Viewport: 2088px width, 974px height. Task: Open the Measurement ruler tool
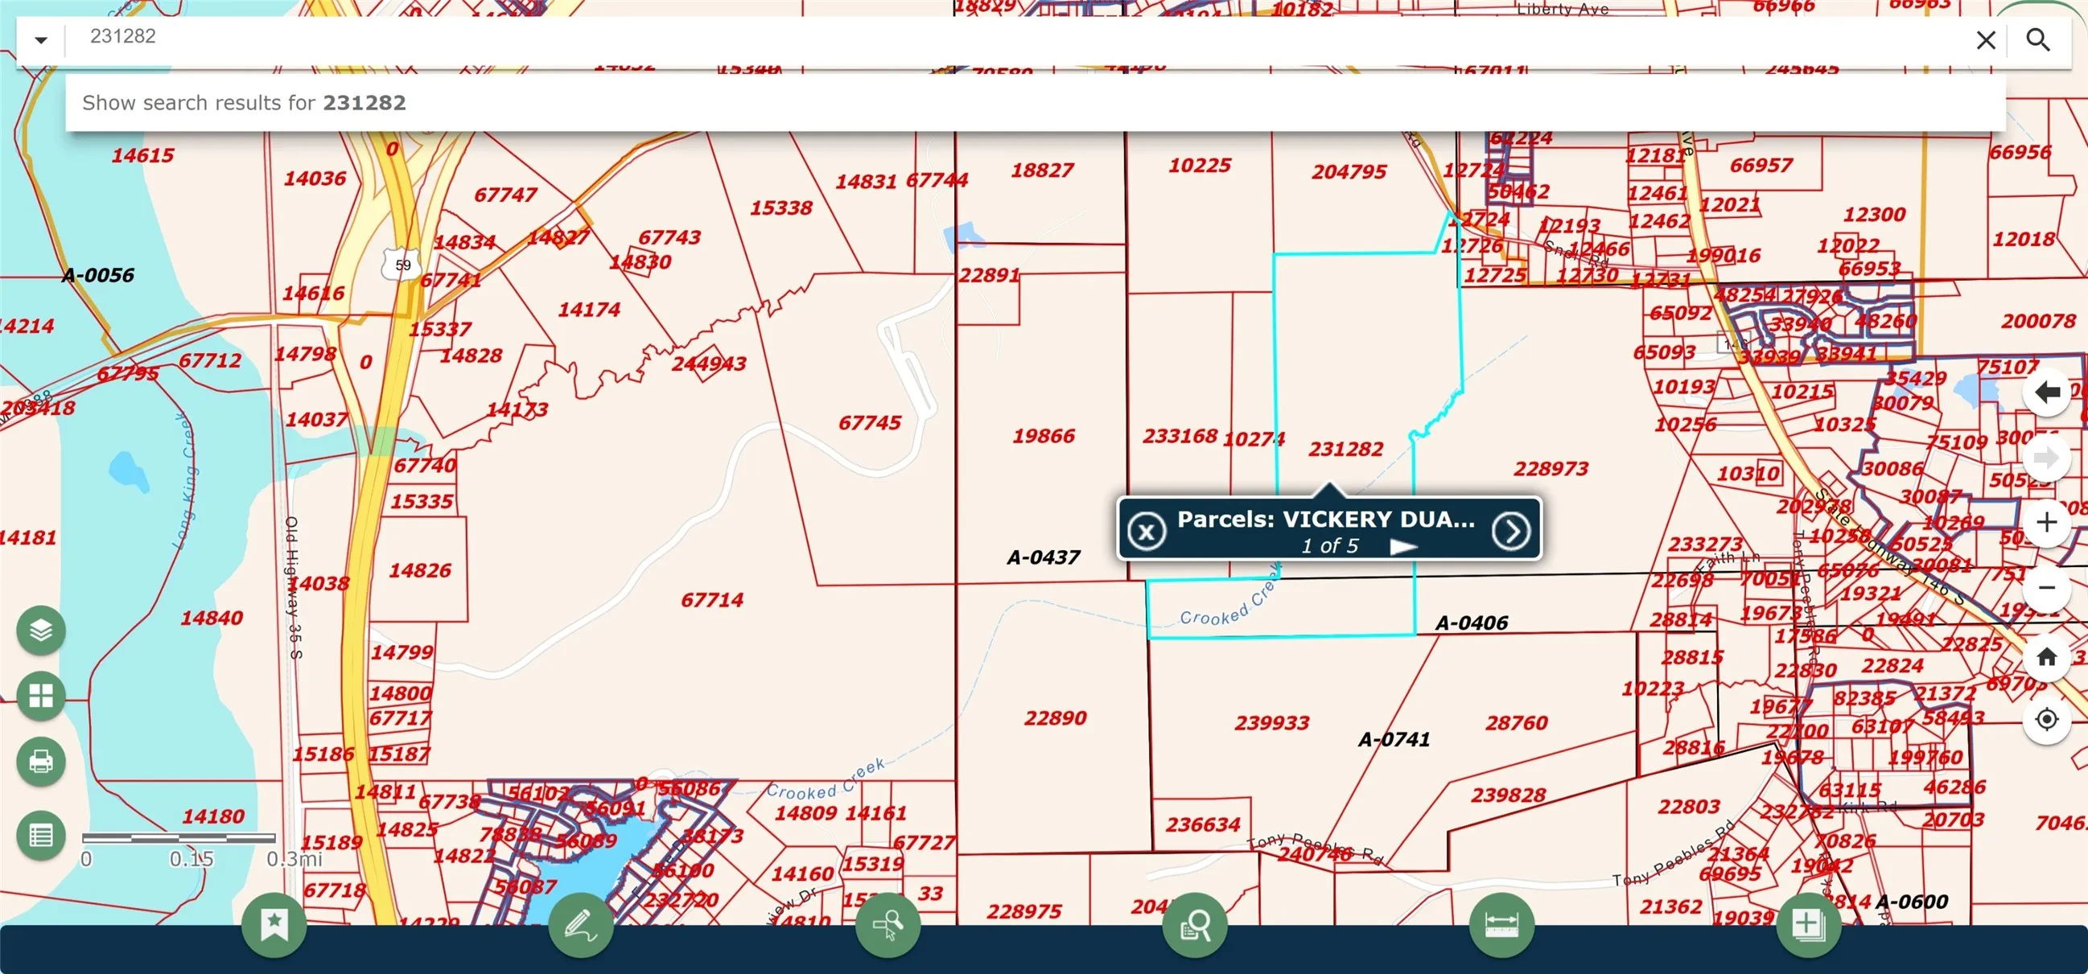[1501, 925]
